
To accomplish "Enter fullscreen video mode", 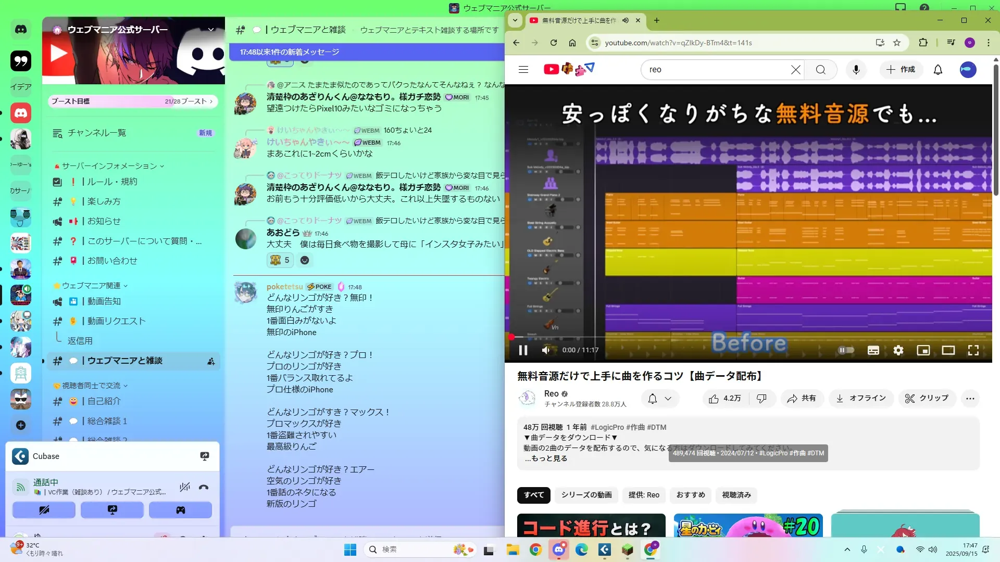I will pyautogui.click(x=973, y=350).
